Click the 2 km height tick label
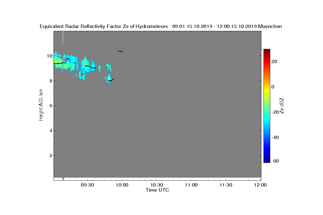323x215 pixels. [x=51, y=155]
